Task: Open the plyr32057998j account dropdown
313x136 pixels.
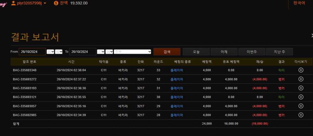Action: pos(45,3)
